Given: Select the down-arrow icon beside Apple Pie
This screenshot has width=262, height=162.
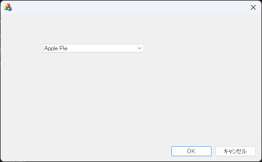Looking at the screenshot, I should (139, 48).
